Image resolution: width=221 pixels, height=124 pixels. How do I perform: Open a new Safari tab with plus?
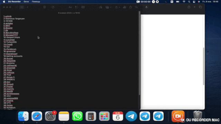click(194, 7)
